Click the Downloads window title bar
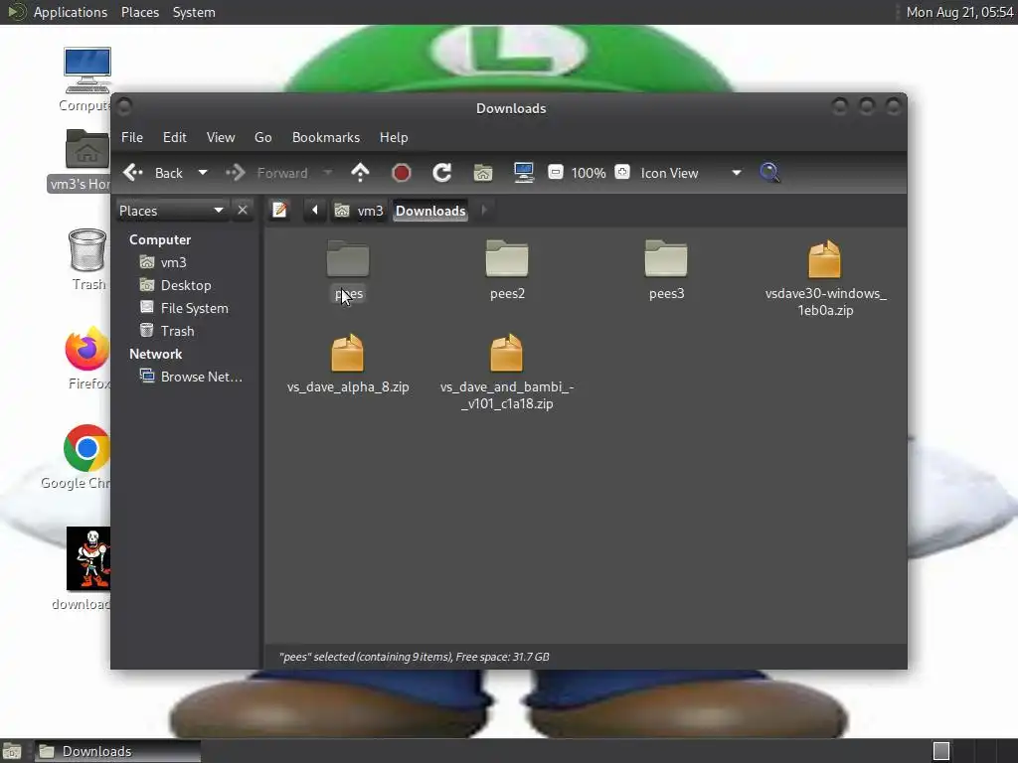The width and height of the screenshot is (1018, 763). coord(510,108)
